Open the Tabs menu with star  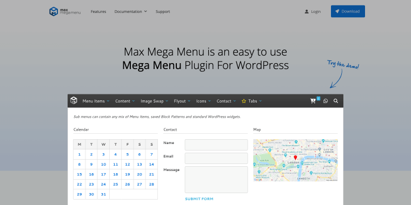click(251, 101)
